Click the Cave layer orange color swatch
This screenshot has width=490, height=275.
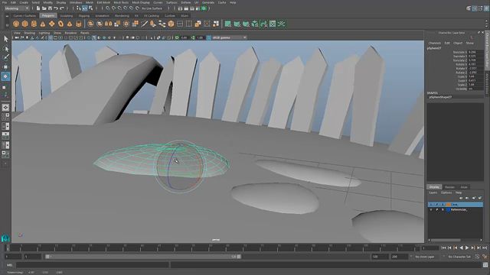pos(449,205)
